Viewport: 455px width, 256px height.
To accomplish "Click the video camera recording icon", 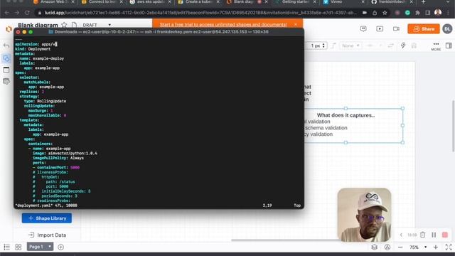I will tap(396, 28).
